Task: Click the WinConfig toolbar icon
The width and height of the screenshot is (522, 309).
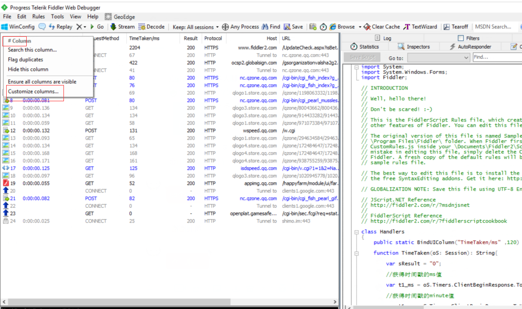Action: (x=5, y=27)
